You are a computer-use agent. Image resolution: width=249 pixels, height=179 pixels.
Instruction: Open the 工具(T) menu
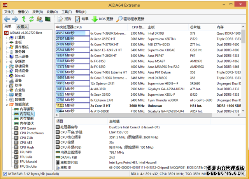pos(67,12)
